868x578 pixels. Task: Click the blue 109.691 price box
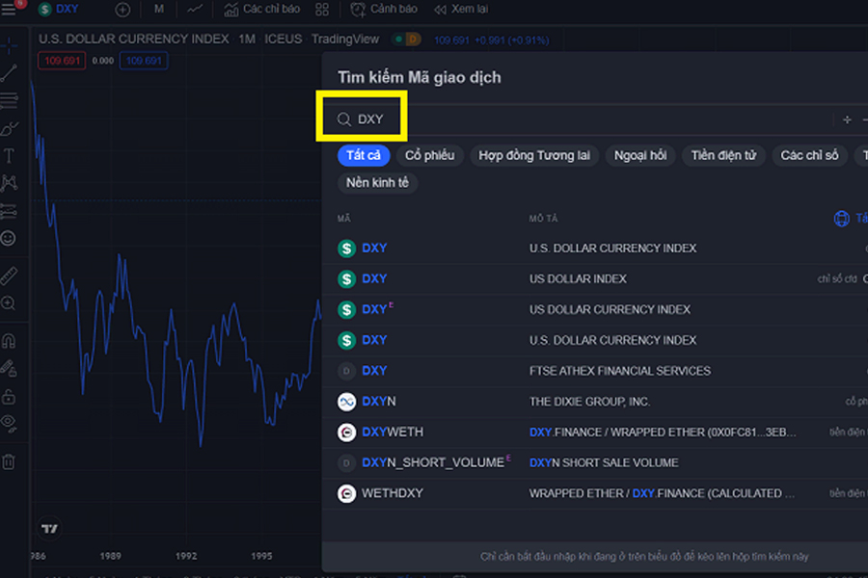tap(144, 61)
